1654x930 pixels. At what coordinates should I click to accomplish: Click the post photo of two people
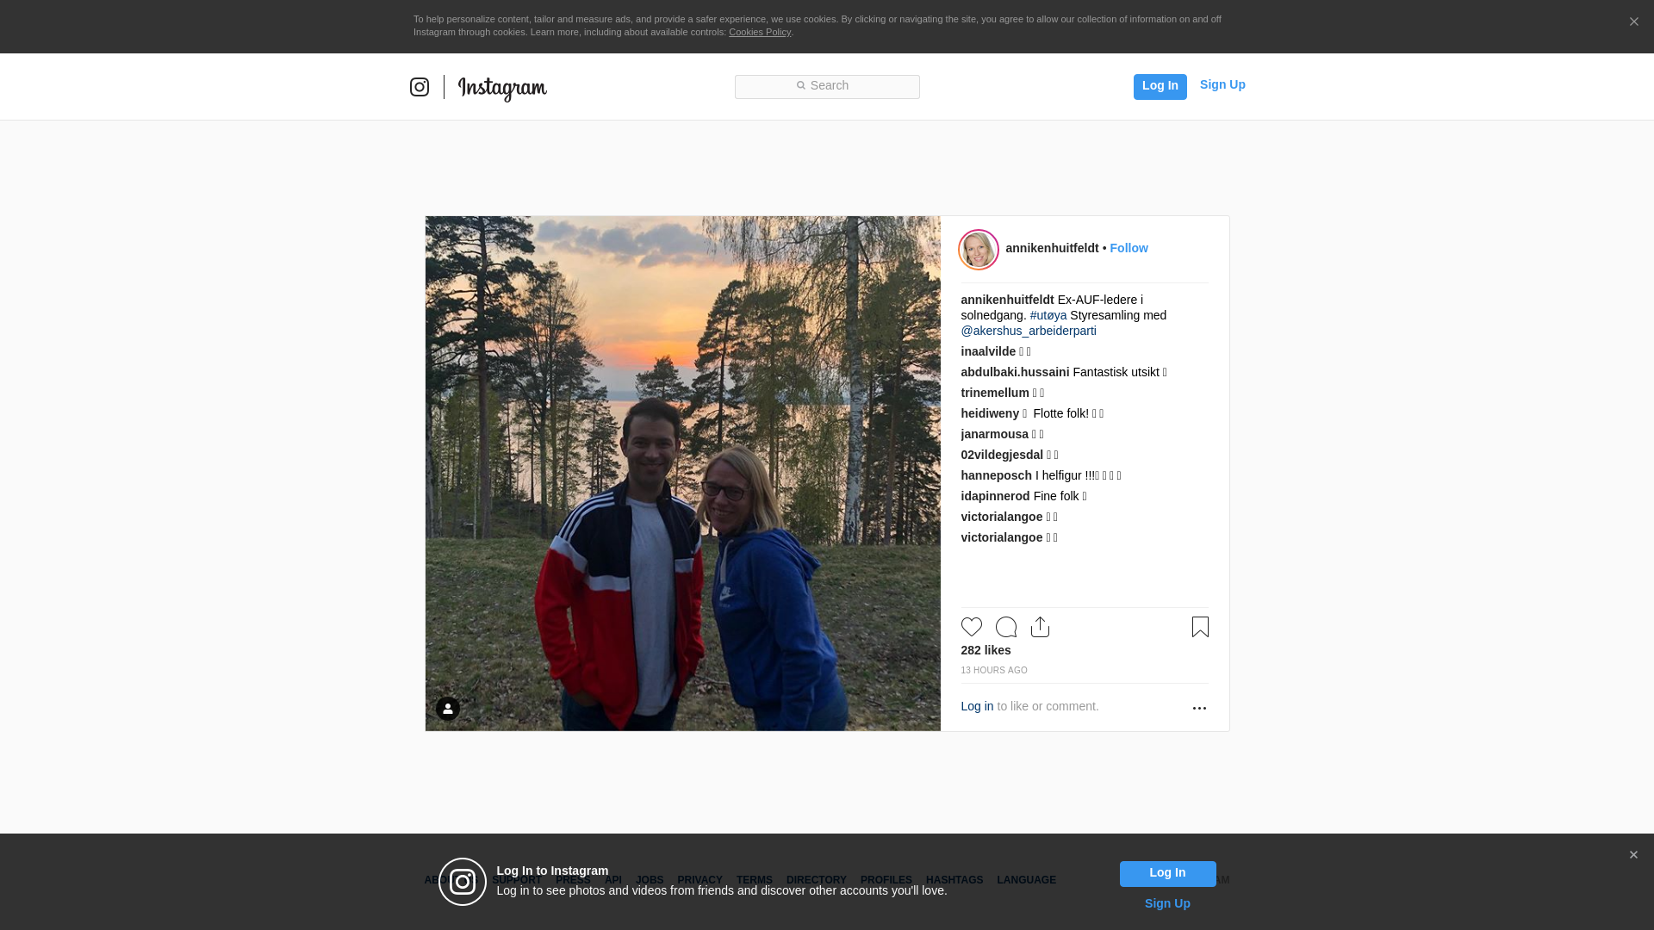pyautogui.click(x=682, y=474)
